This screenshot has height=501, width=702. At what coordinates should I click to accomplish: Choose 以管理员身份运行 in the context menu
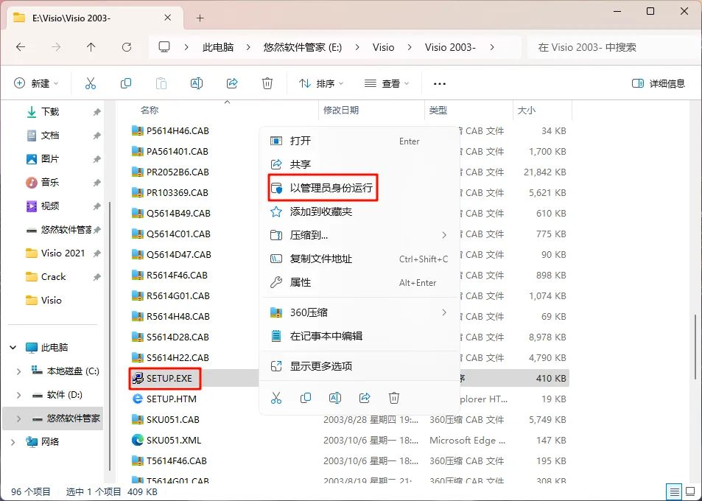tap(359, 188)
